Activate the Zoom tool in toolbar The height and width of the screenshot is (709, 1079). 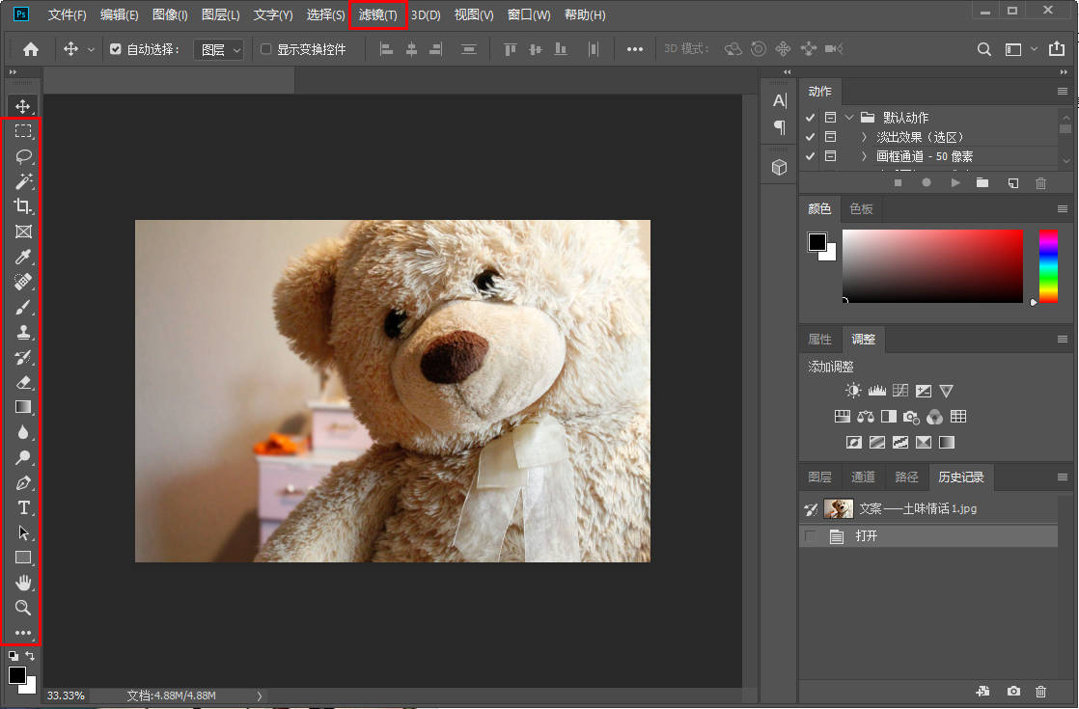click(x=23, y=608)
